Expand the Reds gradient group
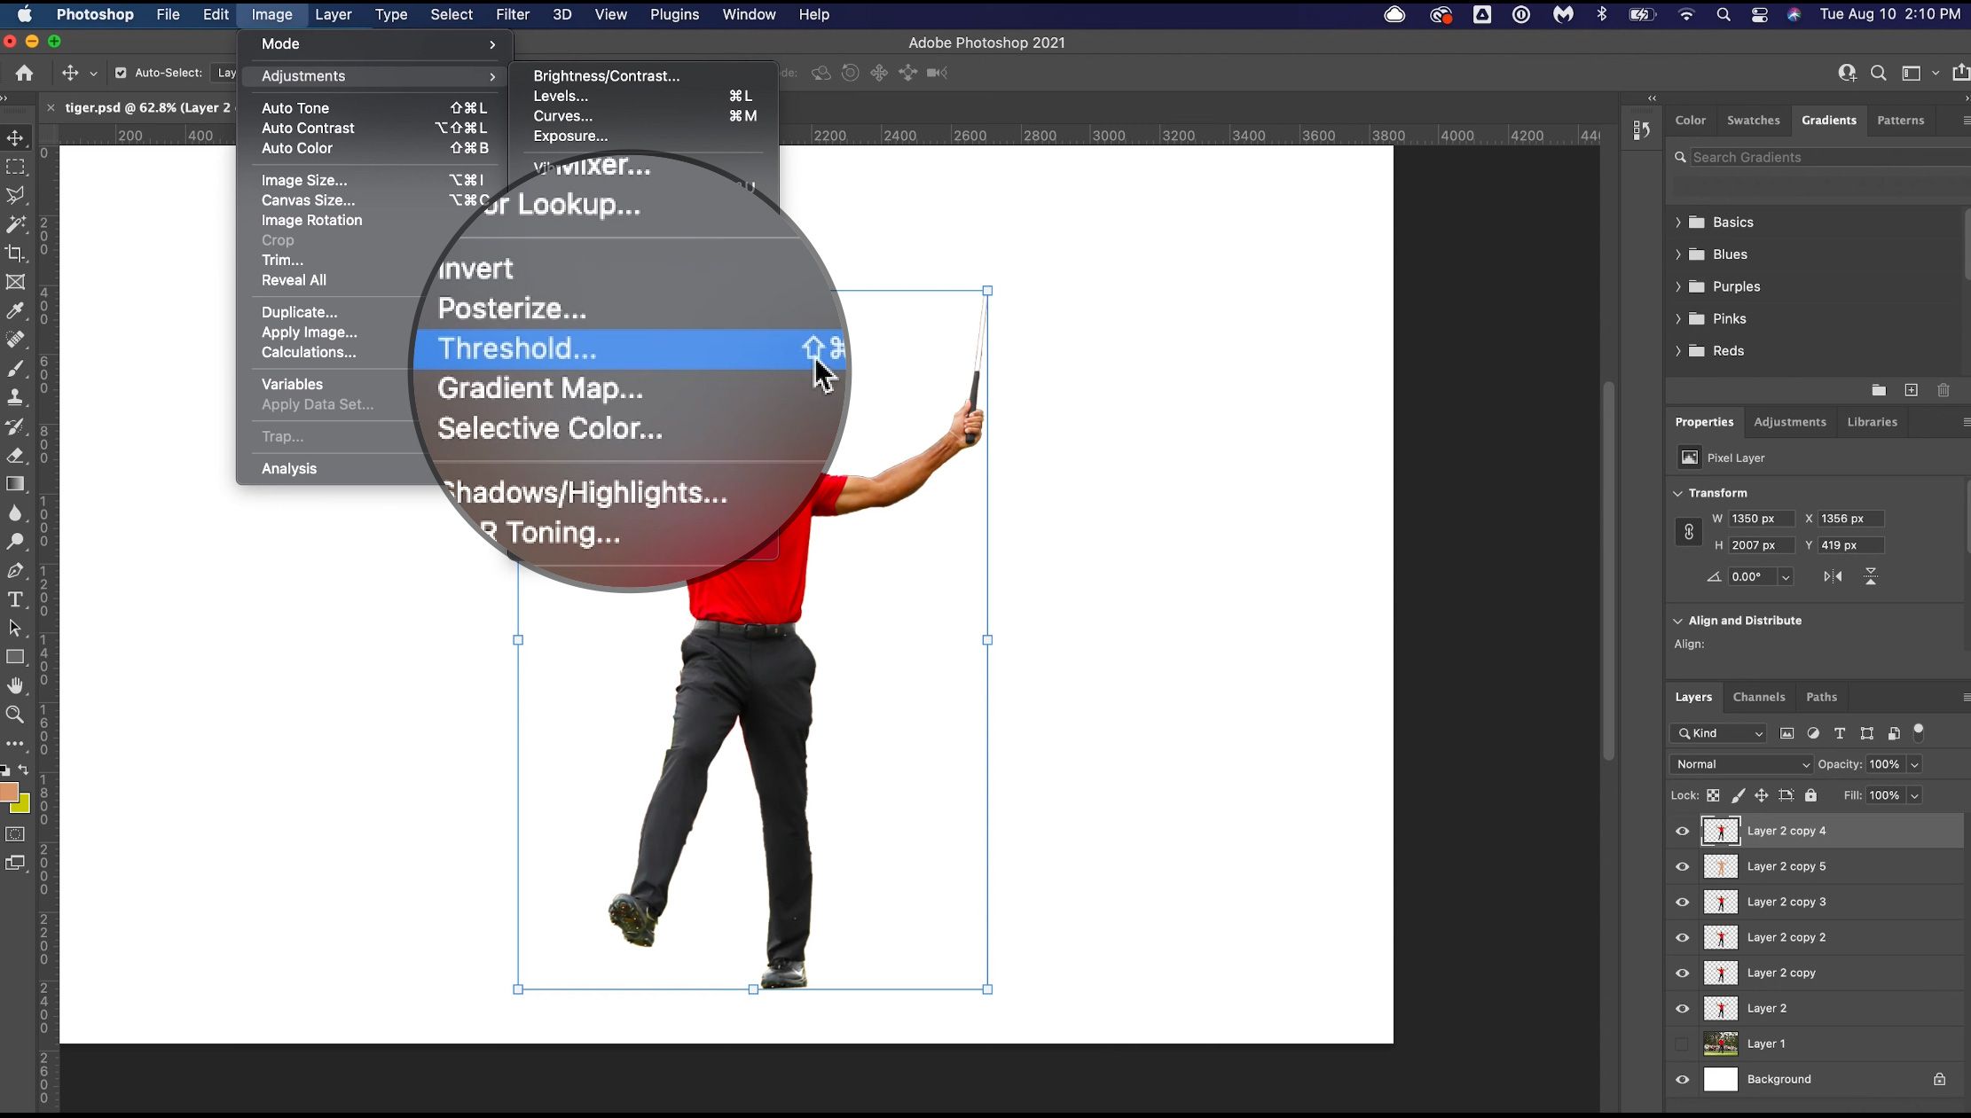Screen dimensions: 1971x1118 [x=1677, y=350]
